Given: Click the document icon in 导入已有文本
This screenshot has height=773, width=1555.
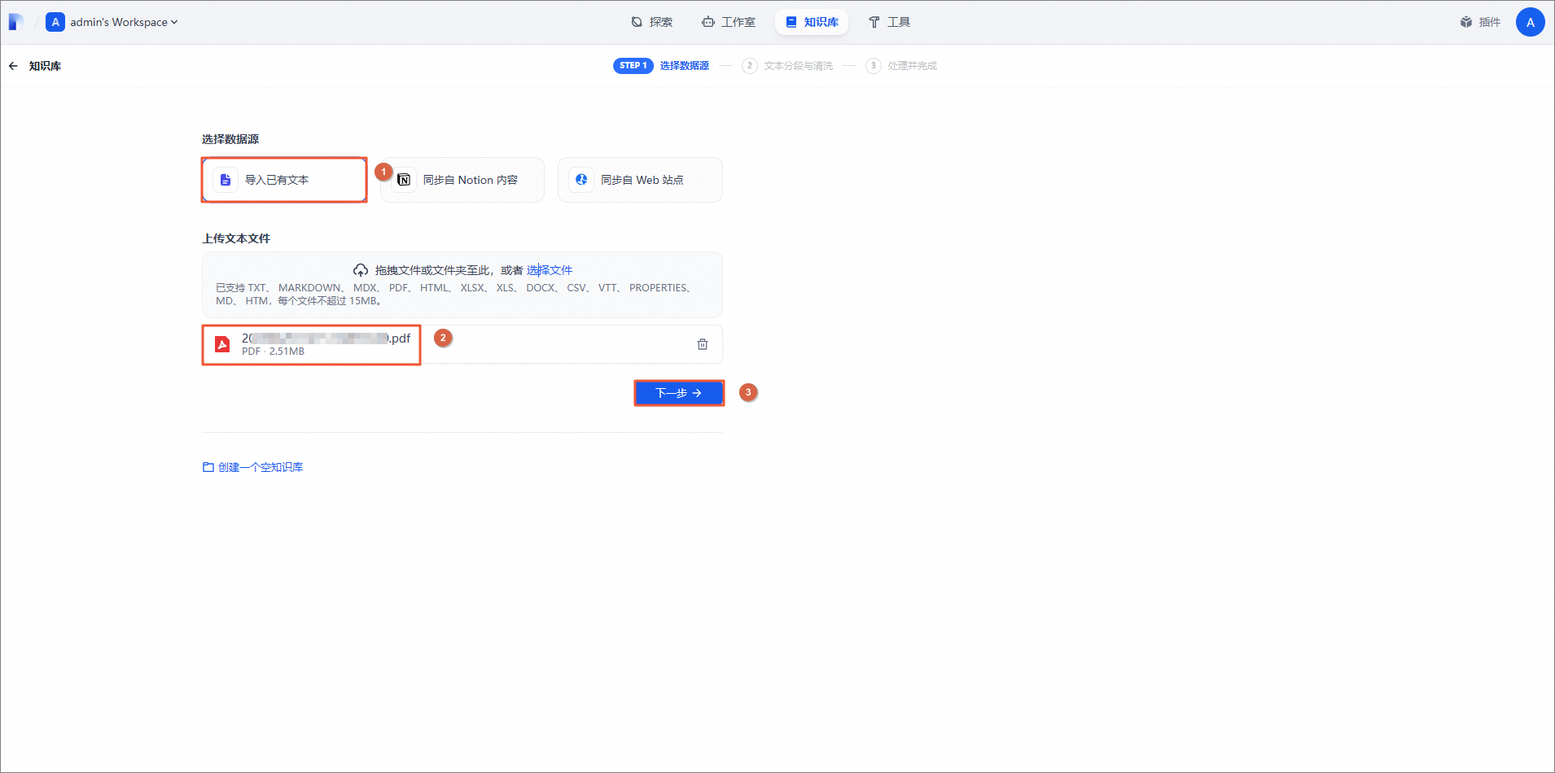Looking at the screenshot, I should click(226, 180).
